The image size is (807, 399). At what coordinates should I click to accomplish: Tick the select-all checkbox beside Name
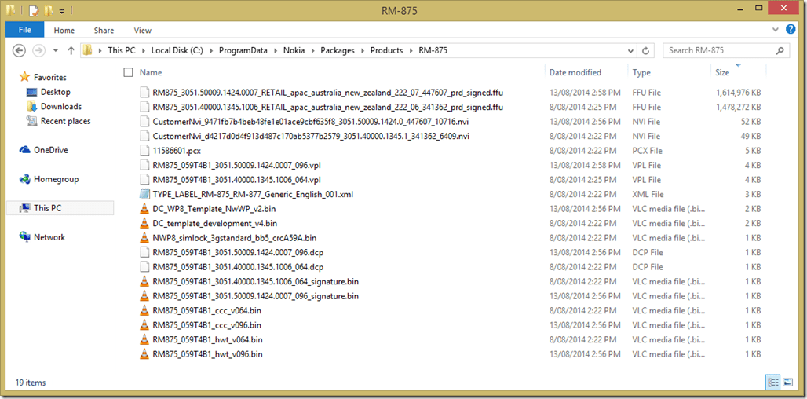128,72
